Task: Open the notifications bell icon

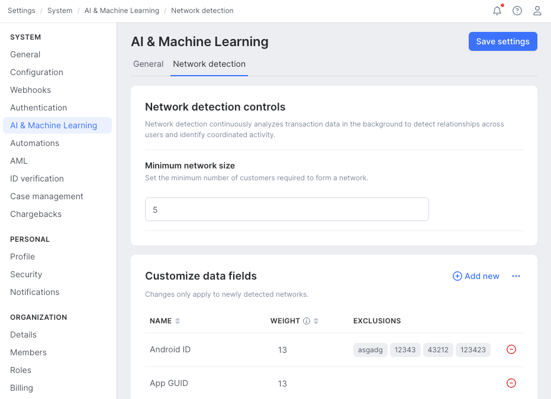Action: [497, 11]
